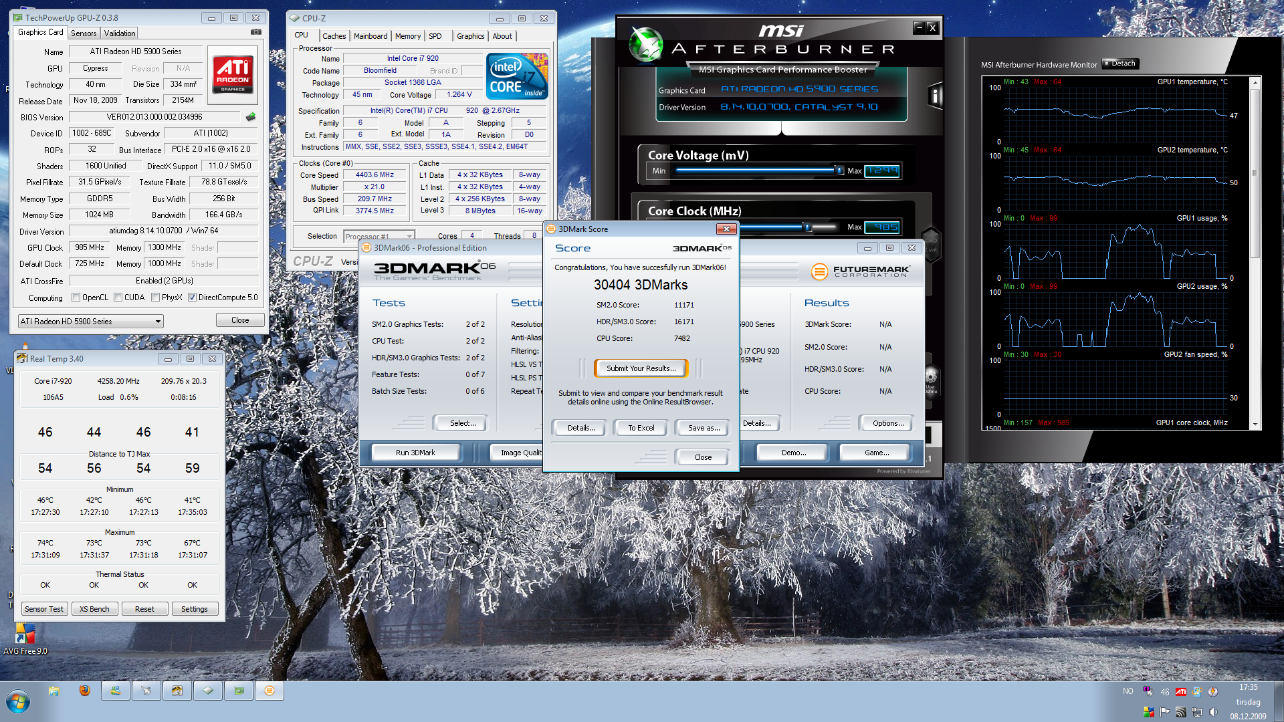Open Action Center flag tray icon
The image size is (1284, 722).
pos(1165,712)
